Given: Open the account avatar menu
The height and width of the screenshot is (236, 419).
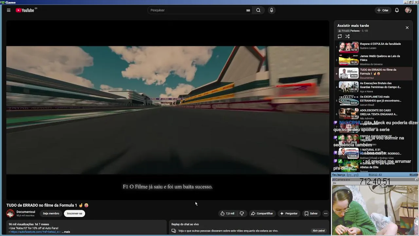Looking at the screenshot, I should [x=408, y=10].
